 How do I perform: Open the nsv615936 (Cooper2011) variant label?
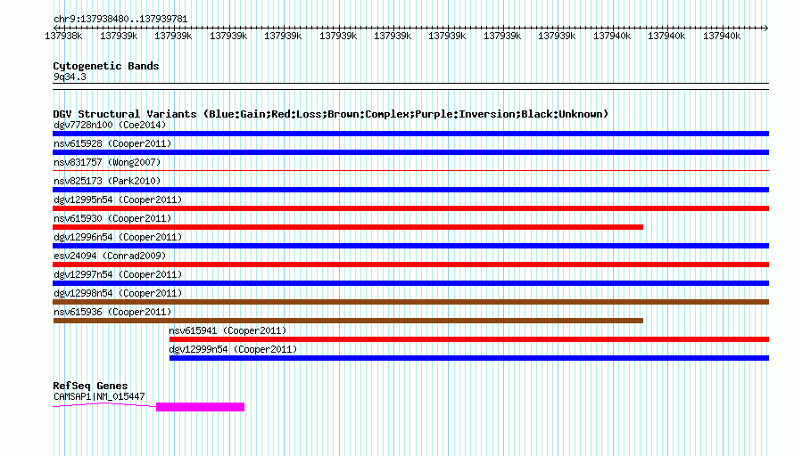click(x=112, y=312)
